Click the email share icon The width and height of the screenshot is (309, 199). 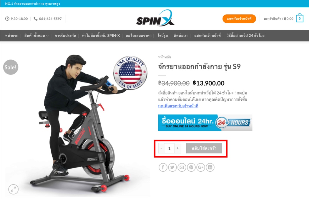182,167
